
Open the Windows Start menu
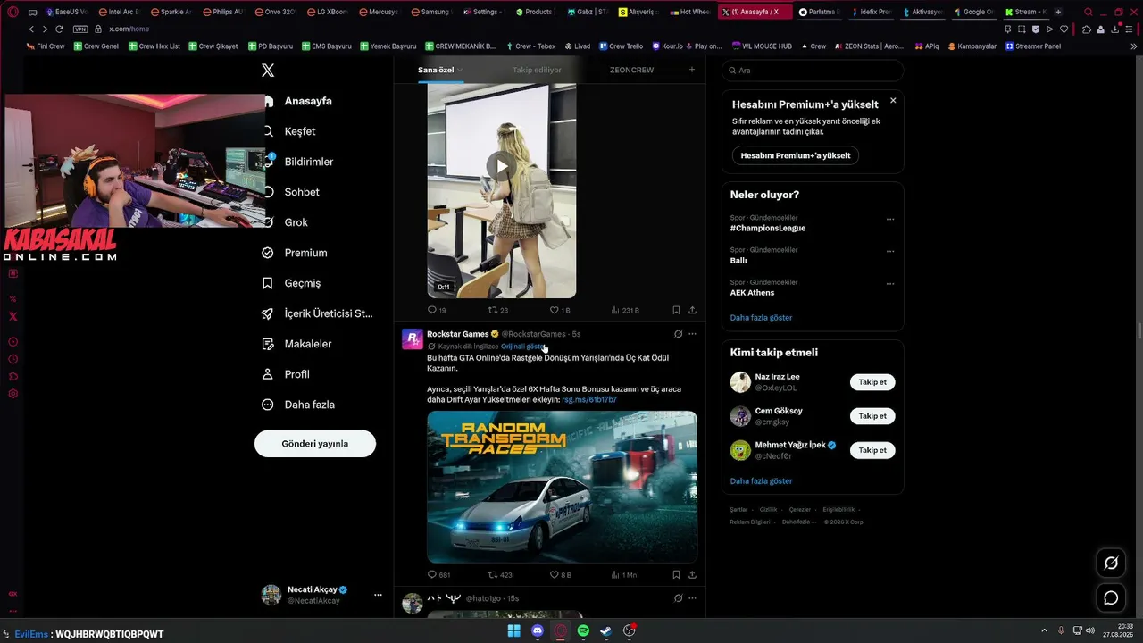tap(513, 630)
